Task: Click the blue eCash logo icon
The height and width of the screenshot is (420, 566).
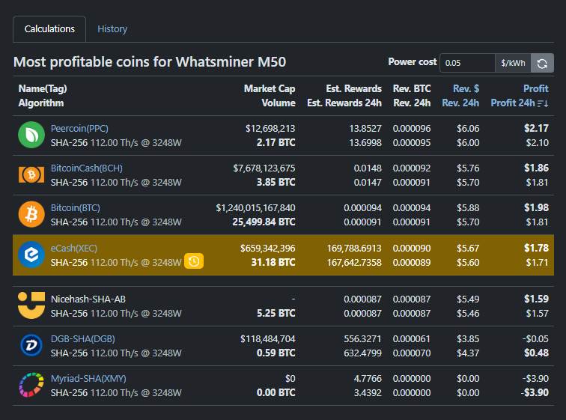Action: tap(31, 255)
